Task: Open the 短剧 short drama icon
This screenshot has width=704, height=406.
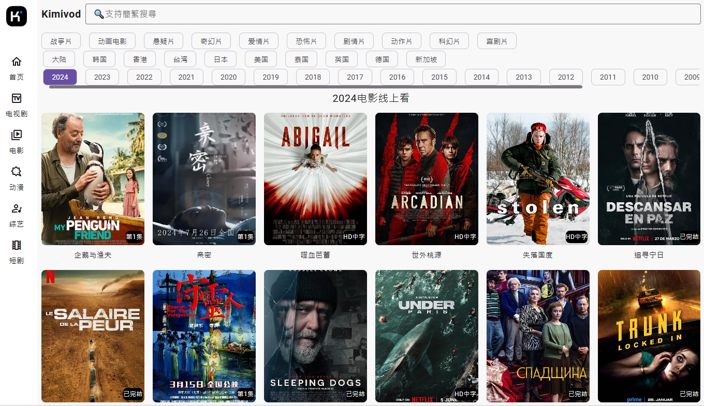Action: click(x=17, y=245)
